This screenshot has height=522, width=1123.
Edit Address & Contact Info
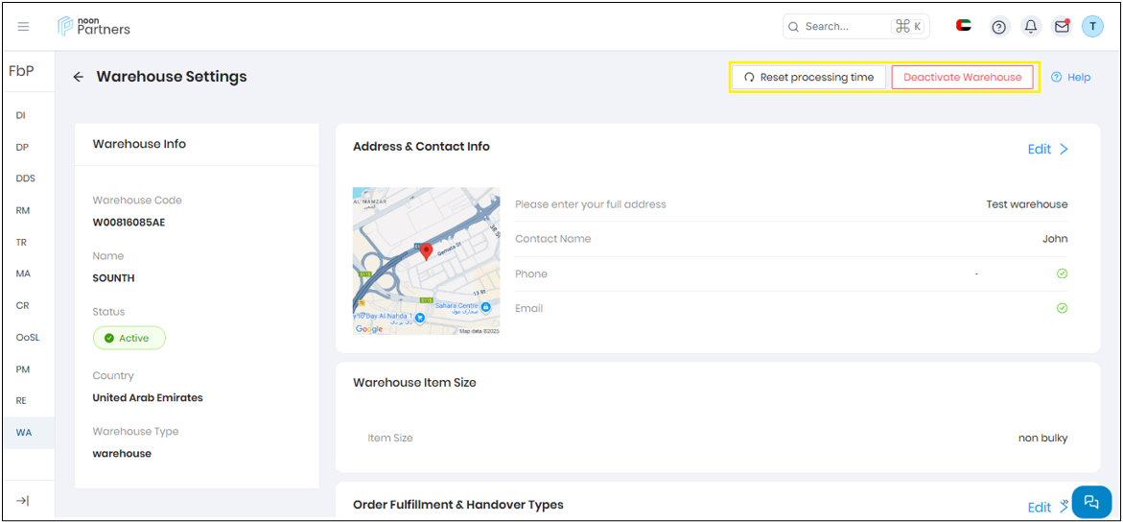1047,149
